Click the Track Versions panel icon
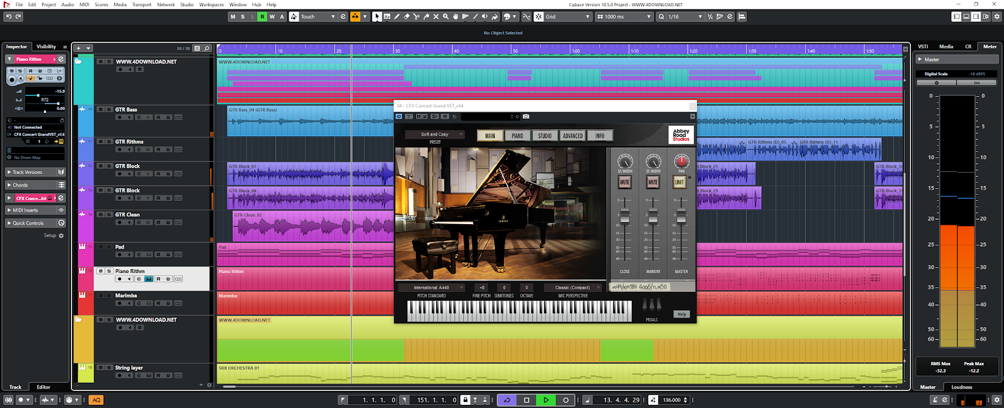The width and height of the screenshot is (1004, 408). (x=61, y=172)
